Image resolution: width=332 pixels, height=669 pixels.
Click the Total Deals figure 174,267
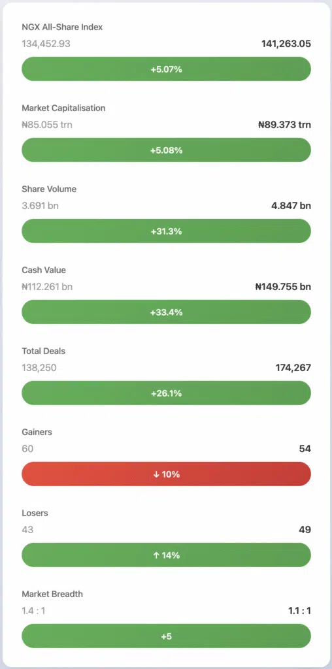(x=293, y=368)
